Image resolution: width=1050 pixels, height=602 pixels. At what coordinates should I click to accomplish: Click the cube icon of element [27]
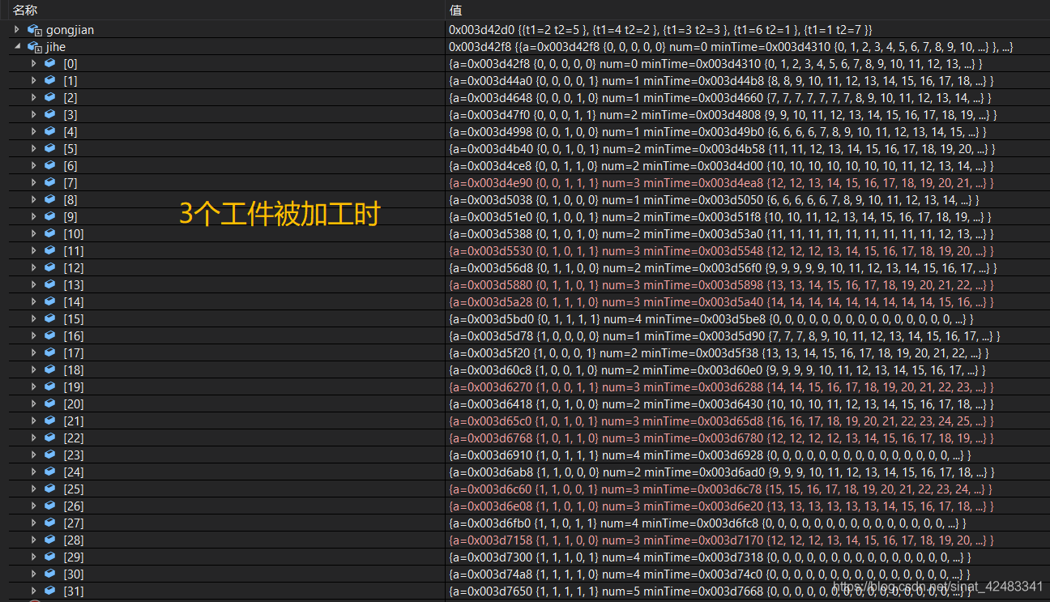click(x=50, y=523)
